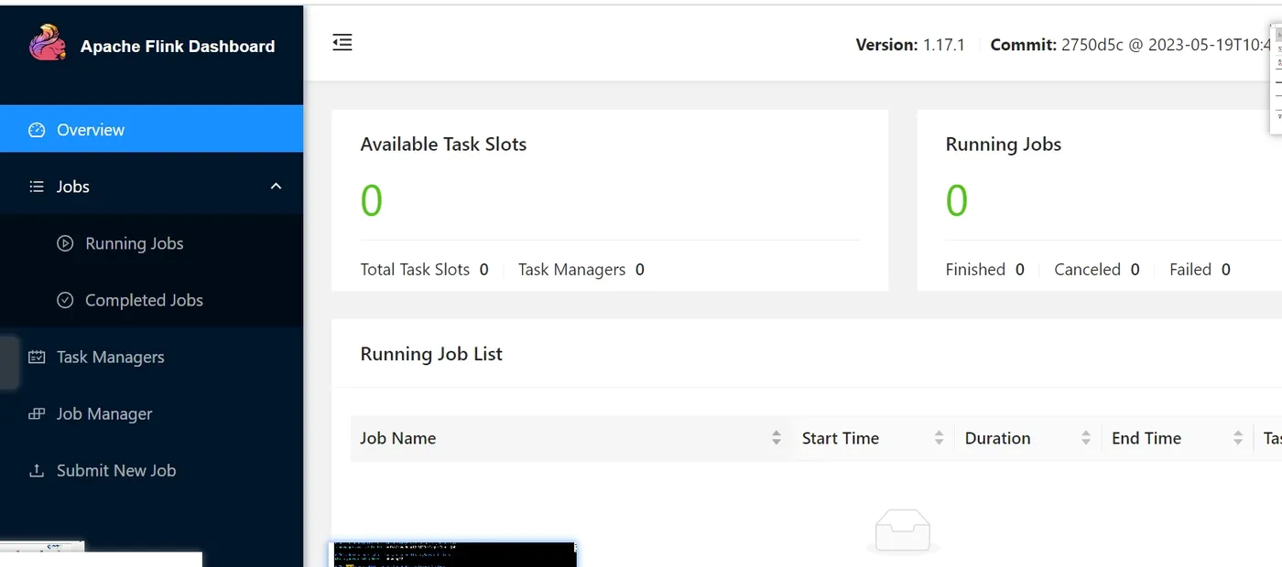This screenshot has width=1282, height=567.
Task: Click the Apache Flink squirrel logo
Action: 48,43
